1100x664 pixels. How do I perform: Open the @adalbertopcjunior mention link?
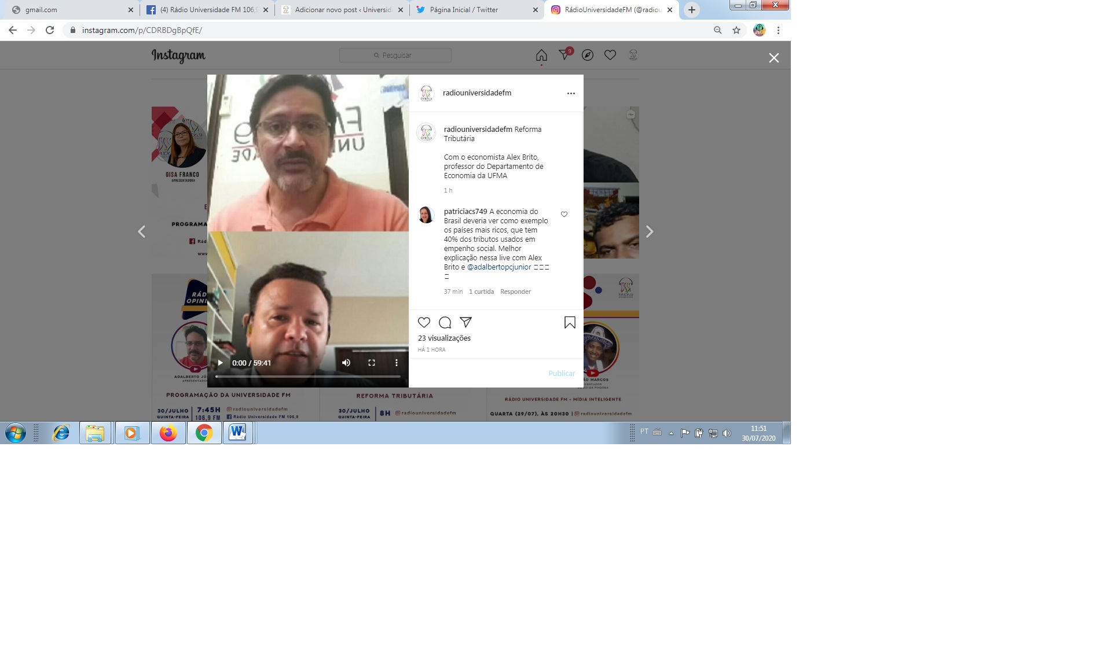(499, 267)
